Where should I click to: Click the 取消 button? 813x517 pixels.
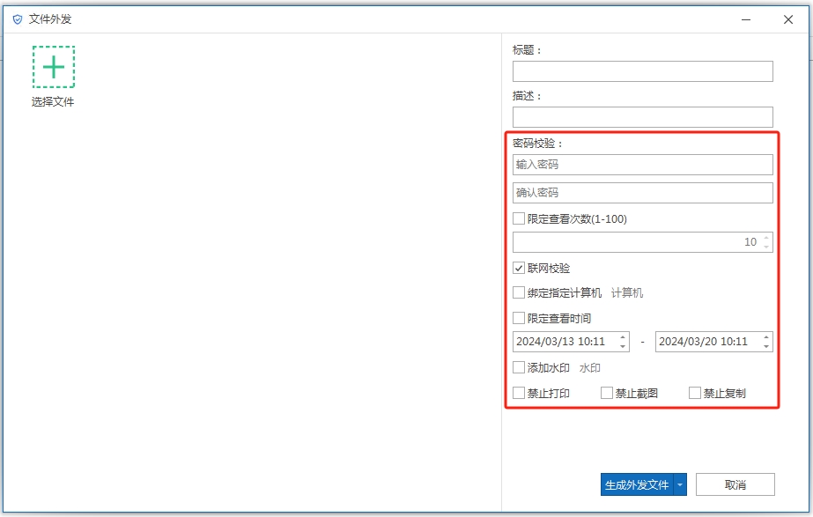click(x=735, y=484)
